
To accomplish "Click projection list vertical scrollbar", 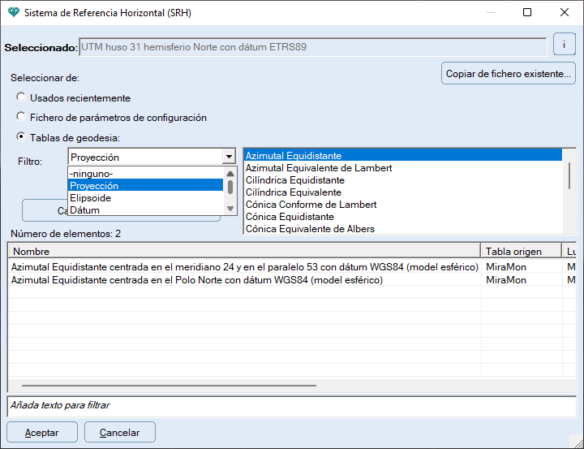I will pos(570,175).
